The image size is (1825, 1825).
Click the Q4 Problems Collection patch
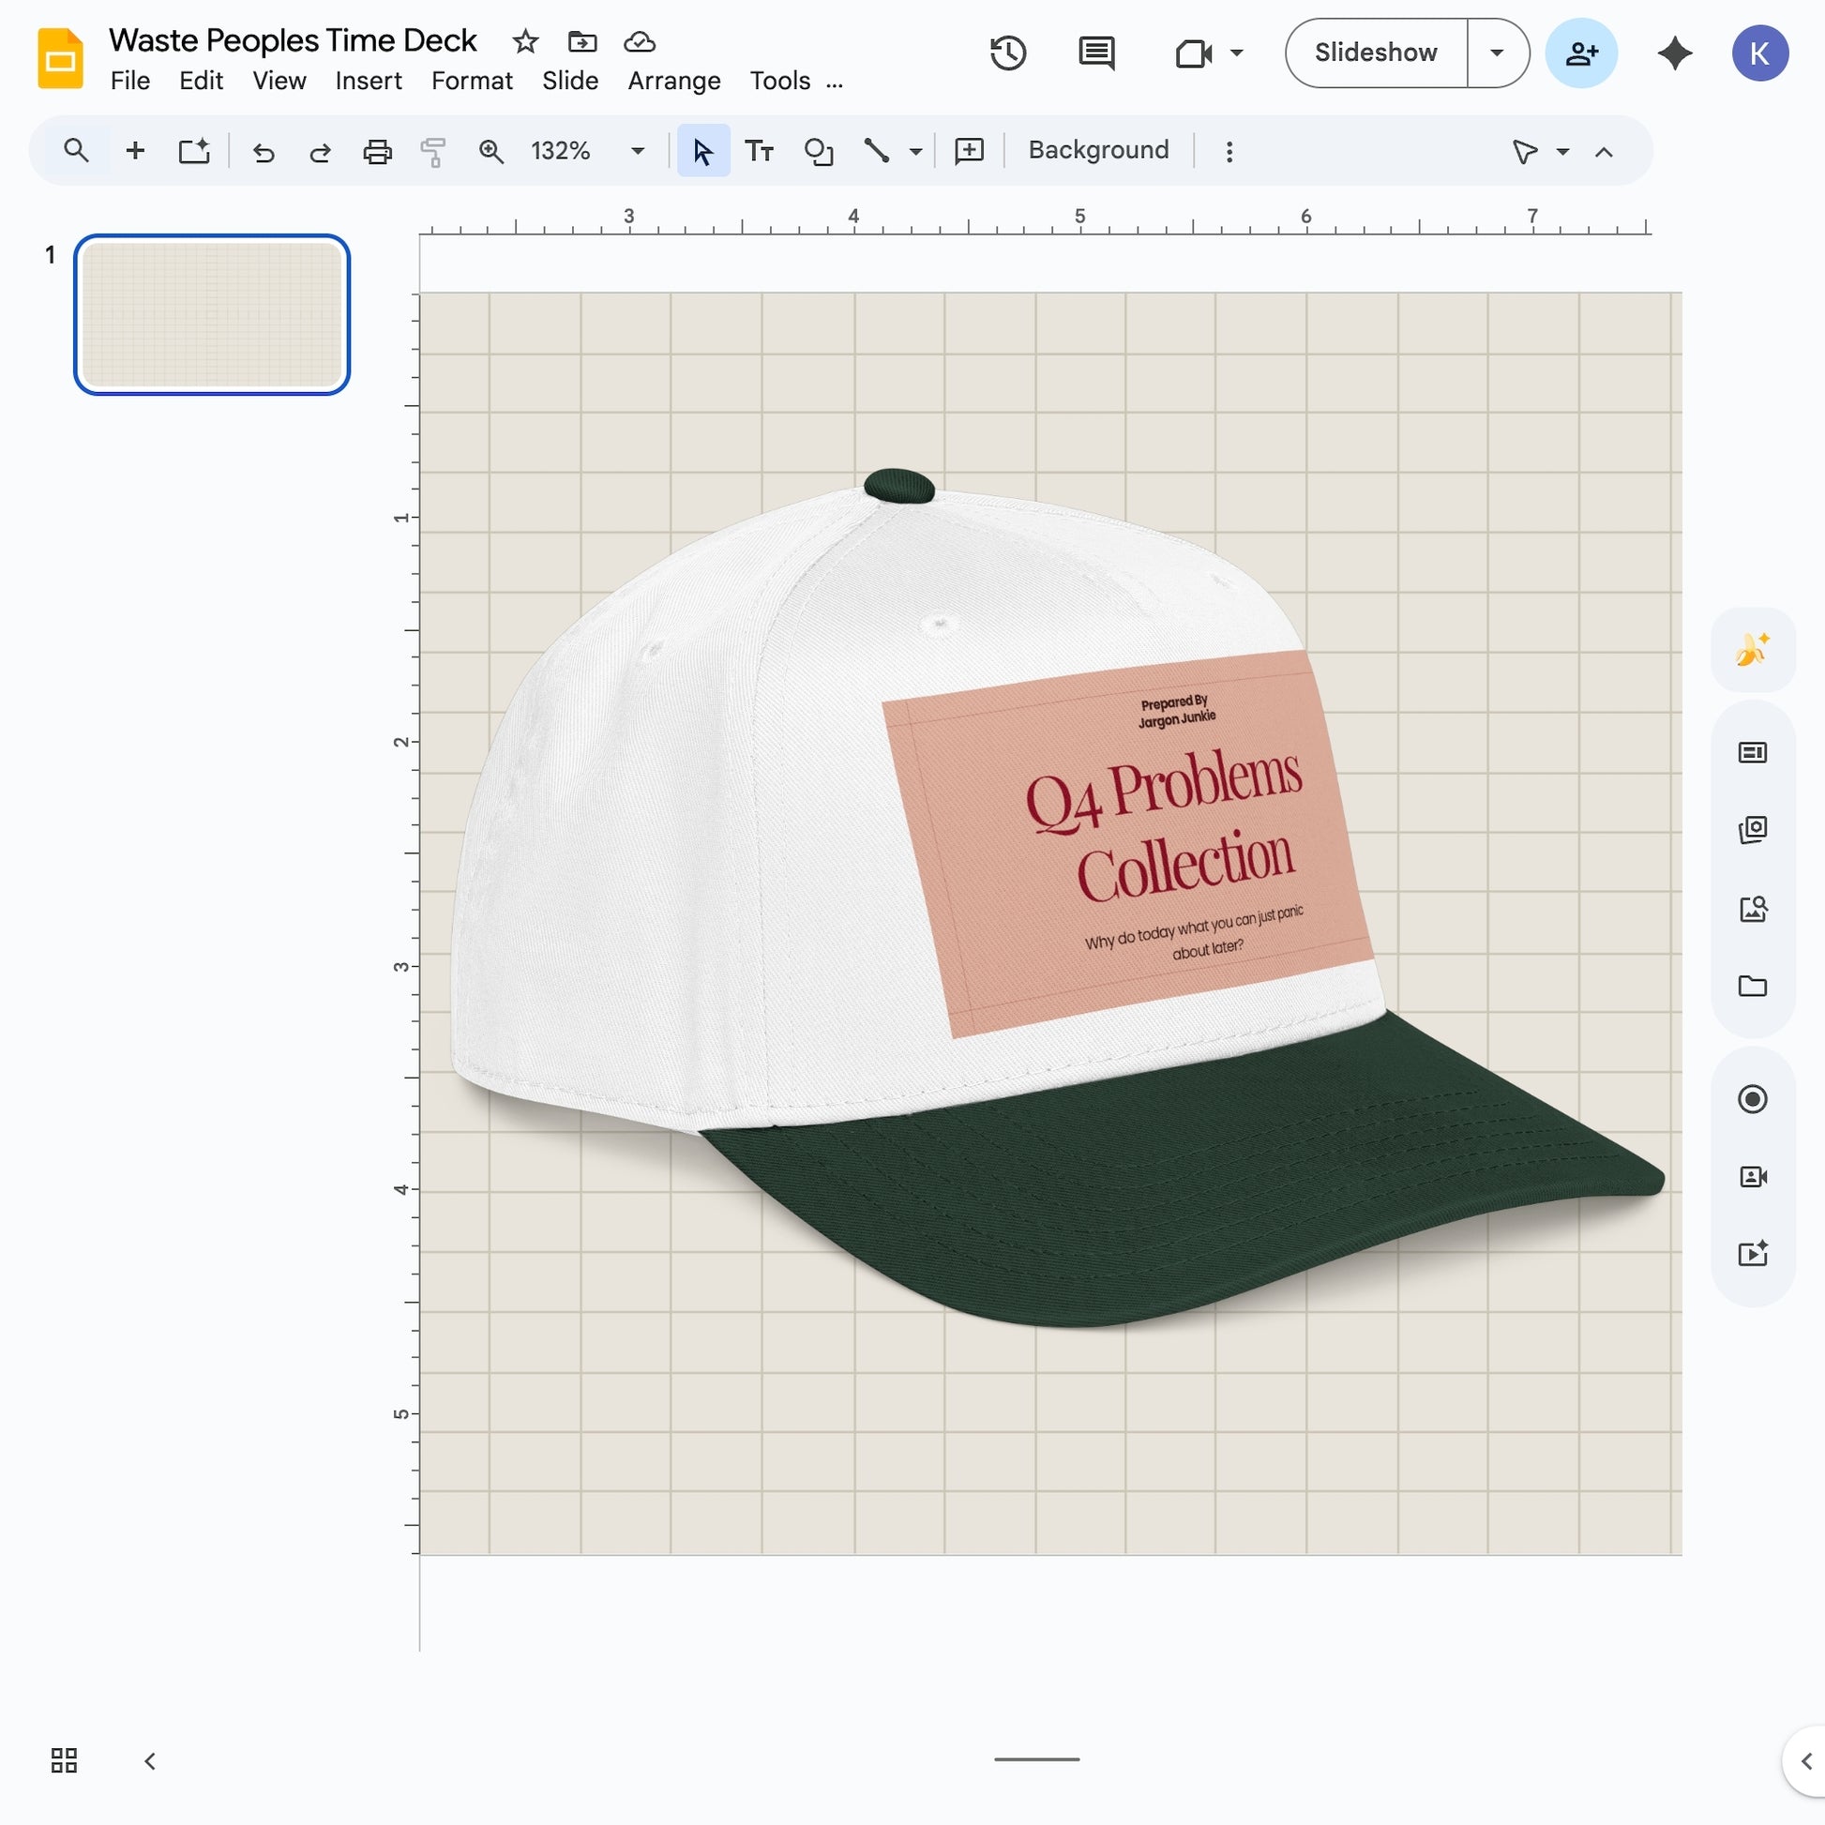pos(1128,843)
